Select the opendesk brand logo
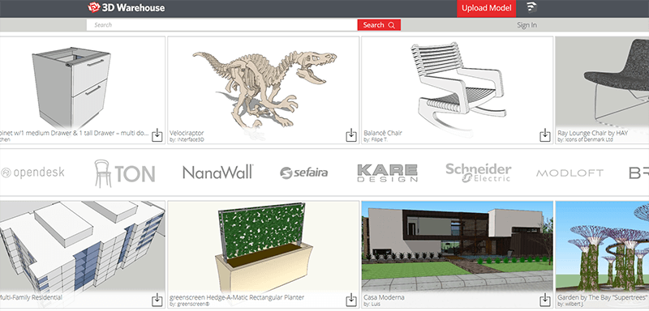The width and height of the screenshot is (649, 311). (x=32, y=173)
